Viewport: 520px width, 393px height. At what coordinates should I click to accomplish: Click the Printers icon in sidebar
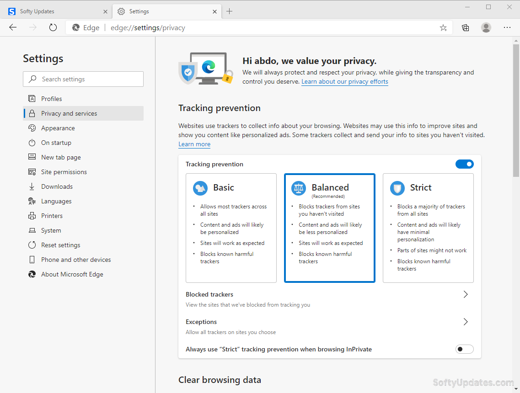coord(32,216)
